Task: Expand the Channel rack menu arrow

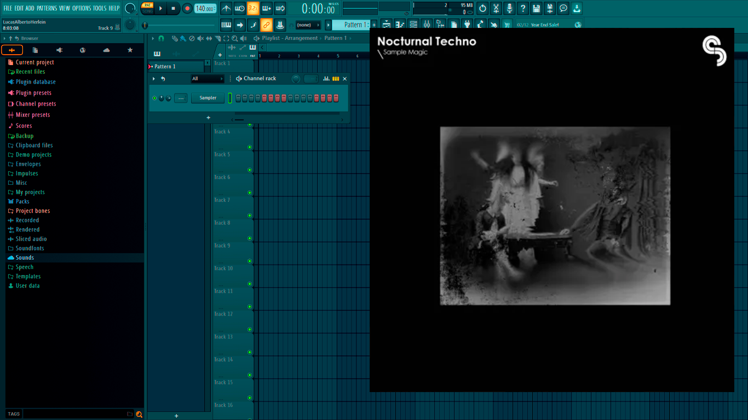Action: pyautogui.click(x=153, y=79)
